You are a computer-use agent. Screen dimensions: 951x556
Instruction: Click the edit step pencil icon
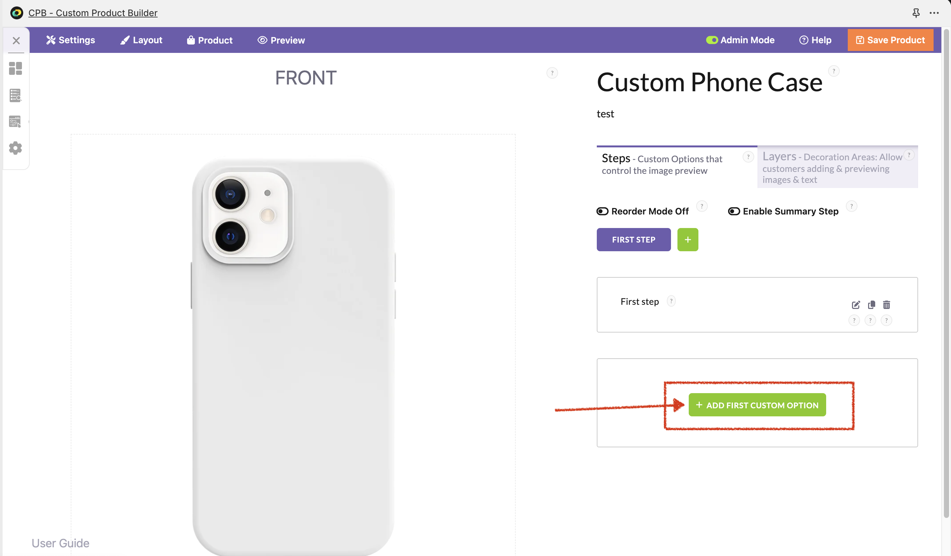(x=856, y=305)
